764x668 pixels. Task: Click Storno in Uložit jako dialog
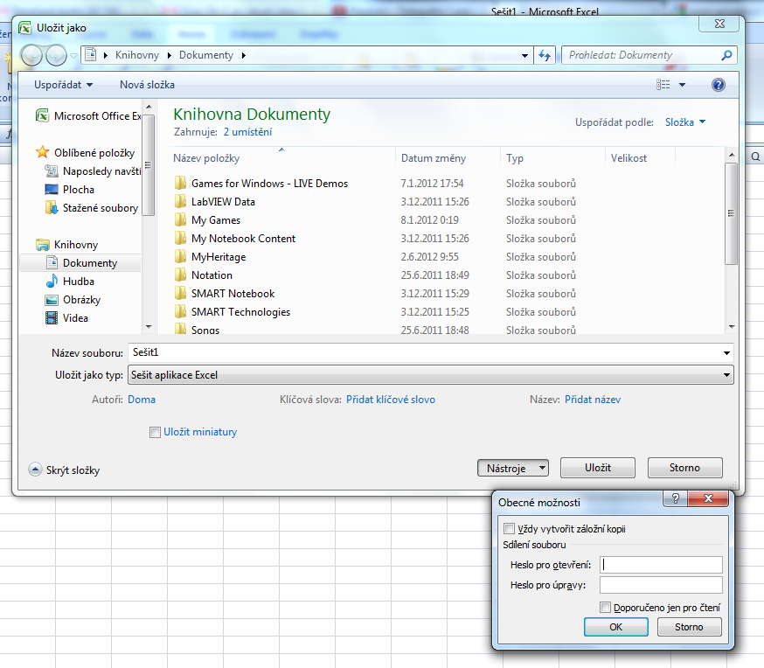click(684, 468)
